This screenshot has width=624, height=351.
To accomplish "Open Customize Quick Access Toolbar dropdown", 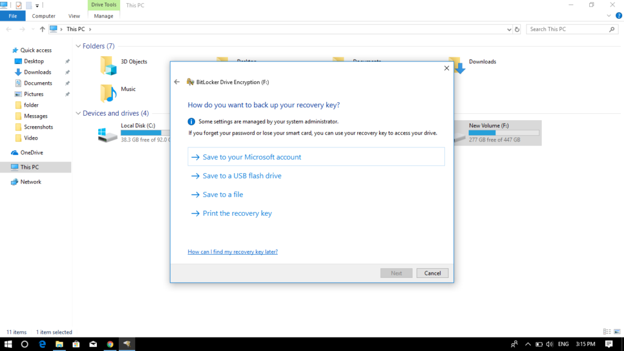I will click(37, 5).
